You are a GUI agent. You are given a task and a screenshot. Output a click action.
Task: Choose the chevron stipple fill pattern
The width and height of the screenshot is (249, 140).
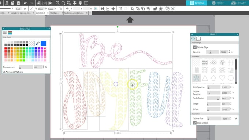click(x=196, y=78)
